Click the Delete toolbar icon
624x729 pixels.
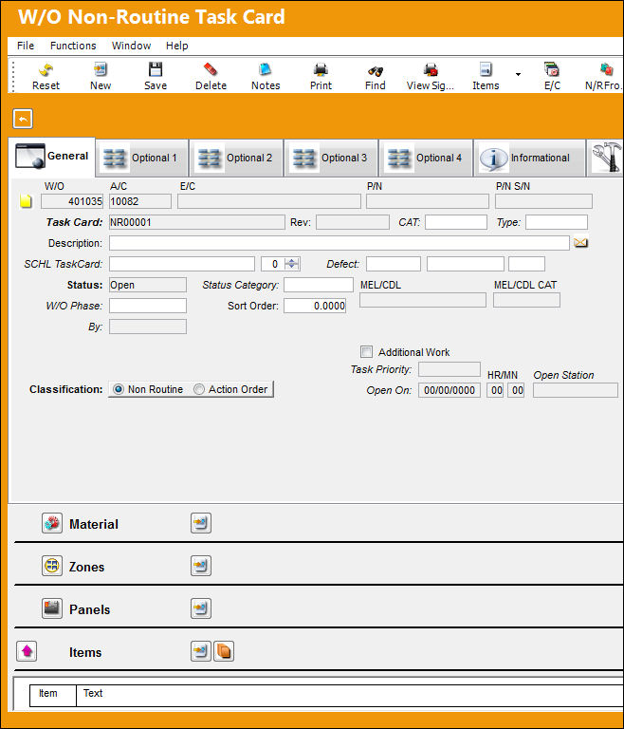(211, 77)
